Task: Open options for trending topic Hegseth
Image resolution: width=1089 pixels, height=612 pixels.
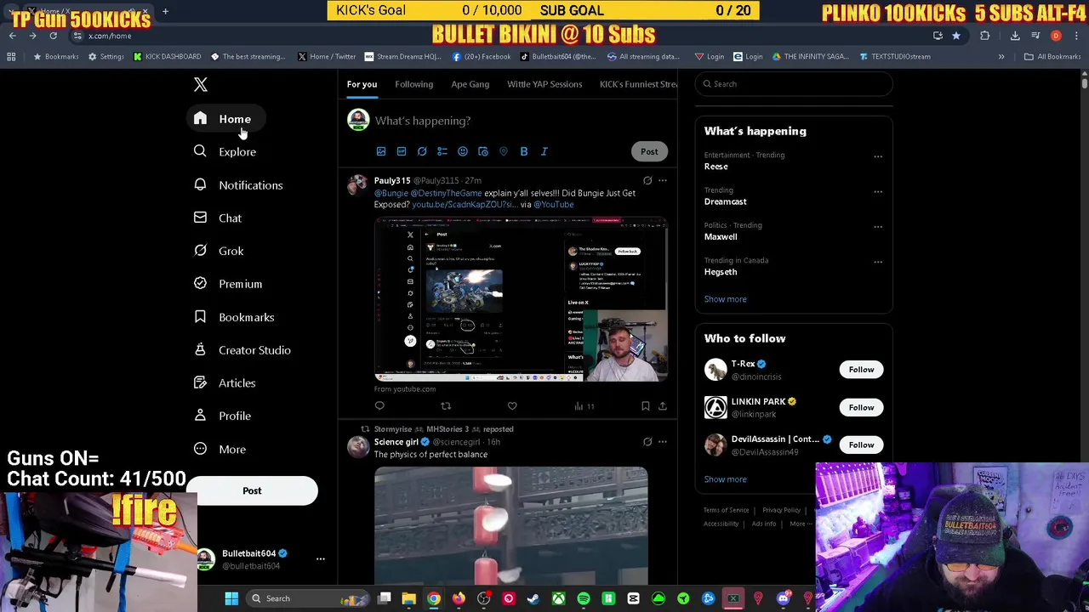Action: [878, 262]
